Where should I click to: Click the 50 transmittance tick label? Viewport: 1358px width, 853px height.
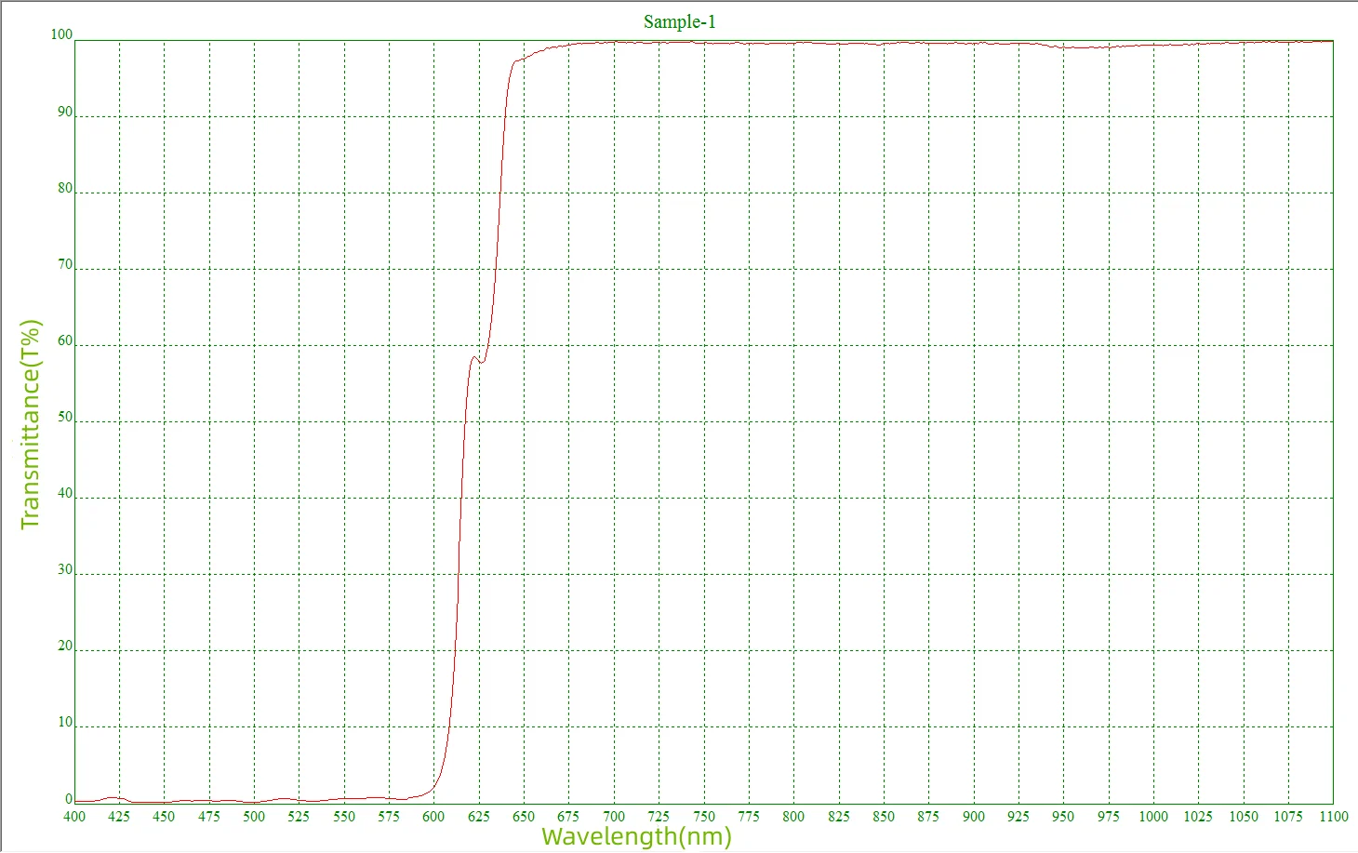(x=65, y=417)
